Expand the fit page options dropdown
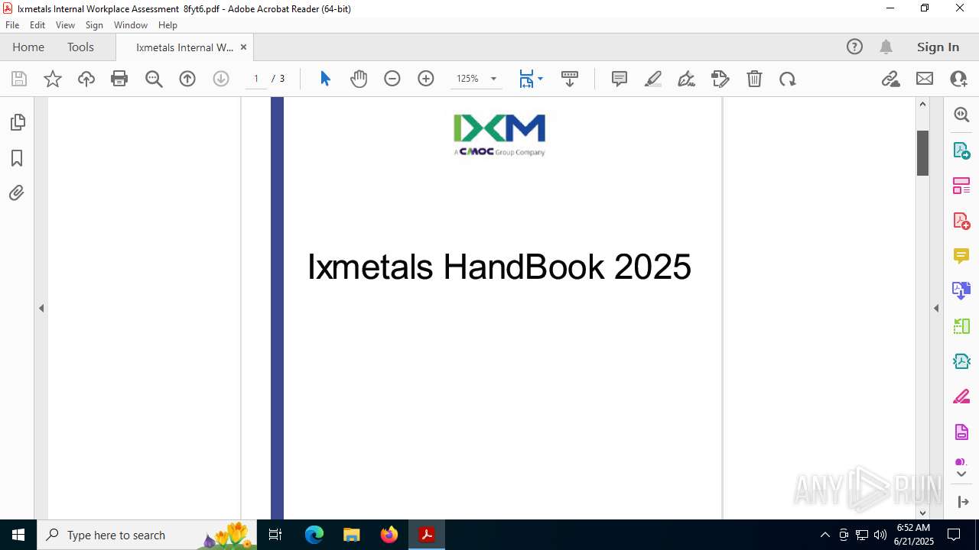The width and height of the screenshot is (979, 550). (540, 79)
